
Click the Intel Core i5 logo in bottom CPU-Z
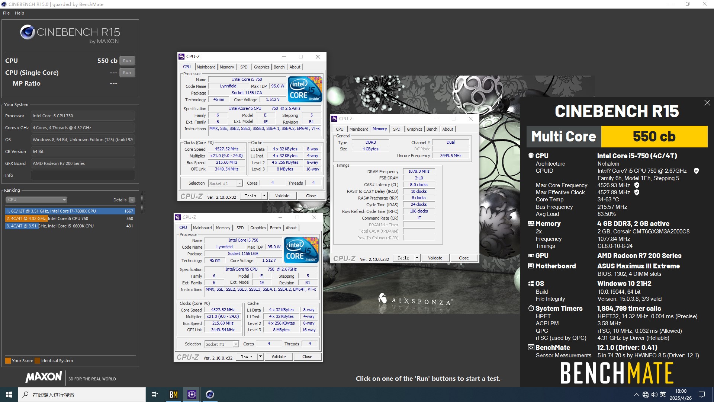302,250
